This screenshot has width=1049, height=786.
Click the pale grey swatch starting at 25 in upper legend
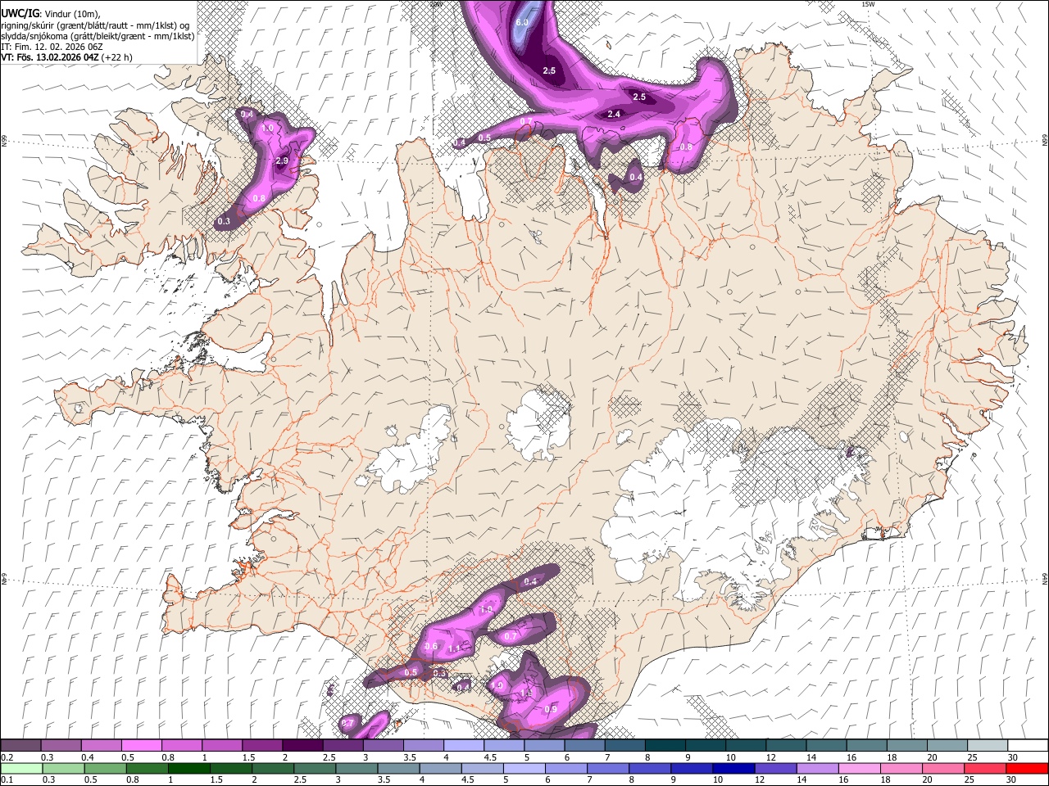tap(987, 746)
